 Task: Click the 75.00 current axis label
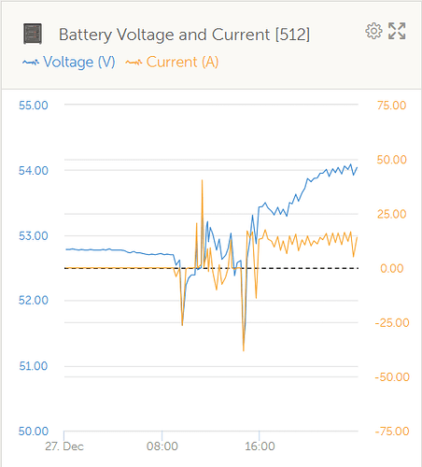point(391,106)
